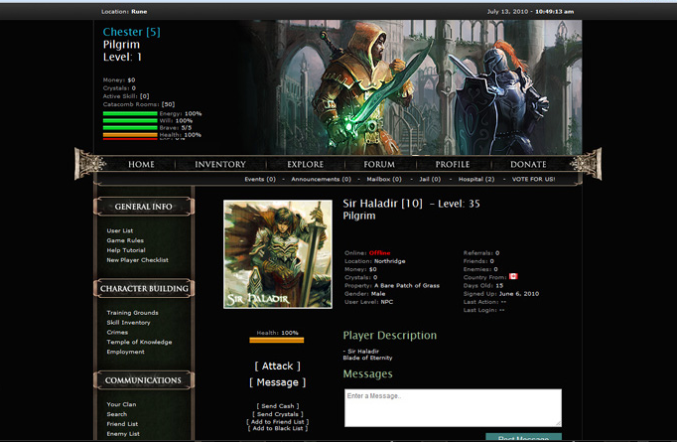Open Crimes page
This screenshot has height=442, width=677.
[117, 333]
